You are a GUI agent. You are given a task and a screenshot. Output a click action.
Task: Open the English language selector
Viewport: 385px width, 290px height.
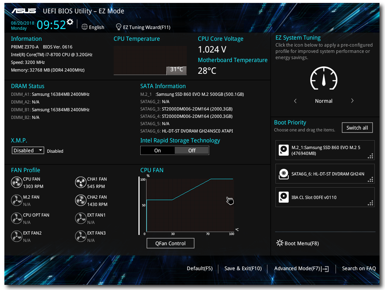click(x=93, y=27)
